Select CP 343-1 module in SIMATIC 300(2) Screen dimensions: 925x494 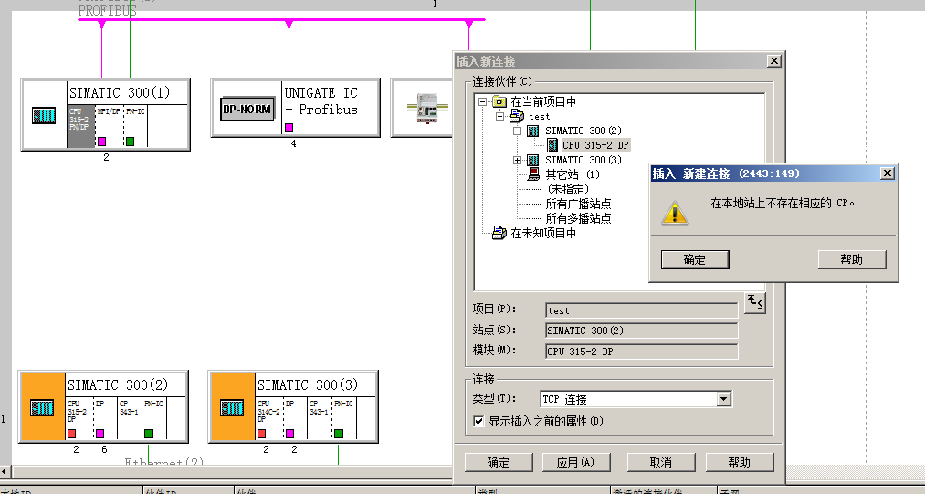[130, 418]
